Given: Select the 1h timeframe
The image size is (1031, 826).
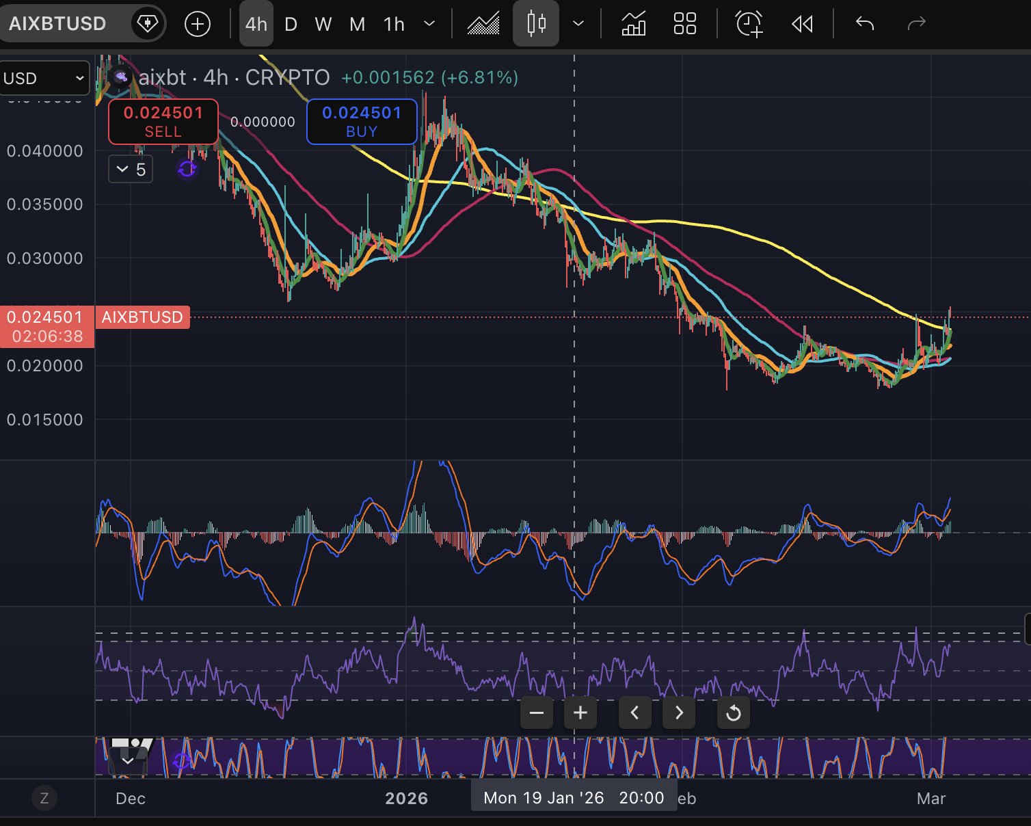Looking at the screenshot, I should pyautogui.click(x=394, y=25).
